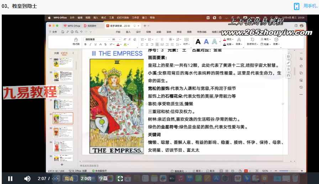The height and width of the screenshot is (184, 319).
Task: Open the clock history icon in the right sidebar
Action: point(301,87)
